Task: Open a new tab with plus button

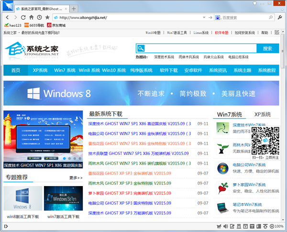Action: (x=74, y=9)
